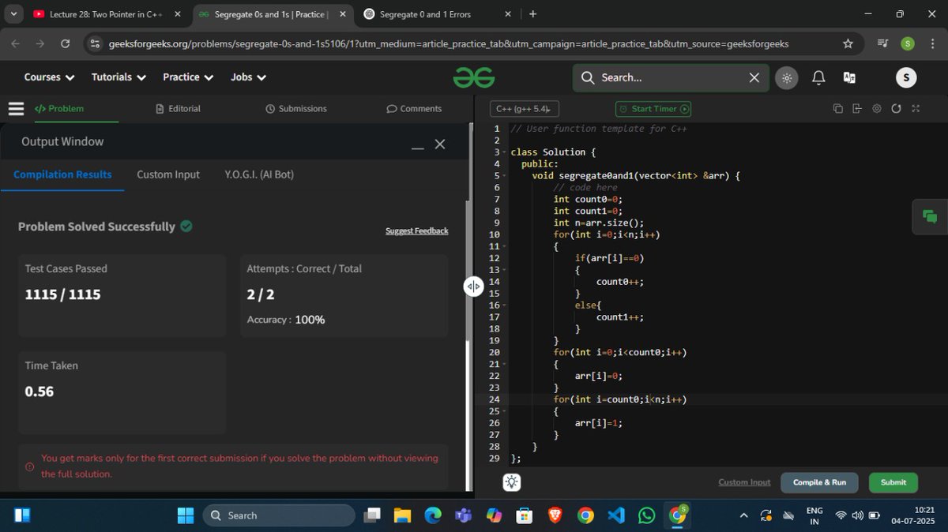Click the taskbar Search box
This screenshot has height=532, width=948.
279,515
